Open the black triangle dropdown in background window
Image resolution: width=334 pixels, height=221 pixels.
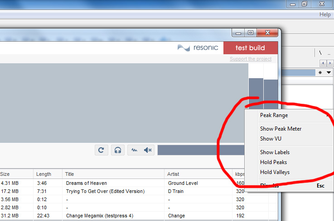329,72
